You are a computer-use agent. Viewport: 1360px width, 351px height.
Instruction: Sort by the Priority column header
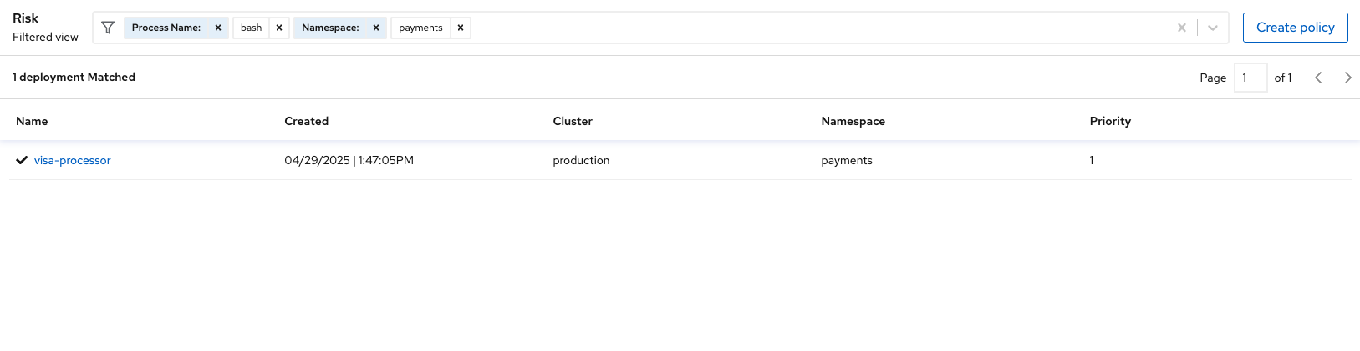coord(1110,121)
